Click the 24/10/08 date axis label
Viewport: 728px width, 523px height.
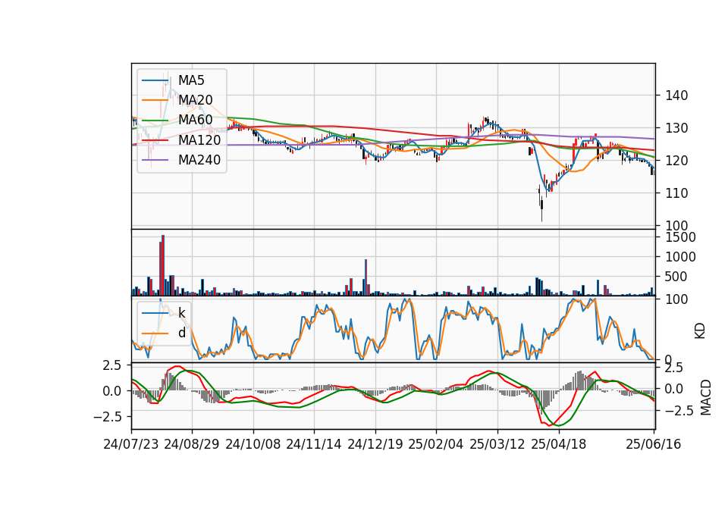[x=253, y=444]
